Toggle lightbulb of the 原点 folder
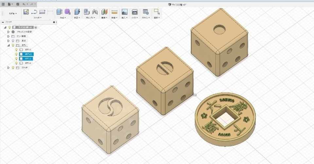314x164 pixels. [x=13, y=41]
